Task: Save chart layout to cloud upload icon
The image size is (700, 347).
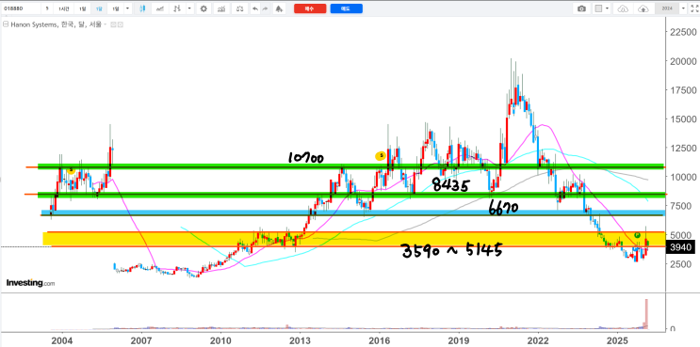Action: [x=643, y=8]
